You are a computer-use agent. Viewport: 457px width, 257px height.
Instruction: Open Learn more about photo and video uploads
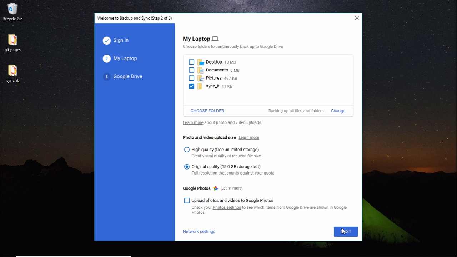[193, 122]
